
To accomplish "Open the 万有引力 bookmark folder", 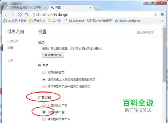I will pos(37,21).
